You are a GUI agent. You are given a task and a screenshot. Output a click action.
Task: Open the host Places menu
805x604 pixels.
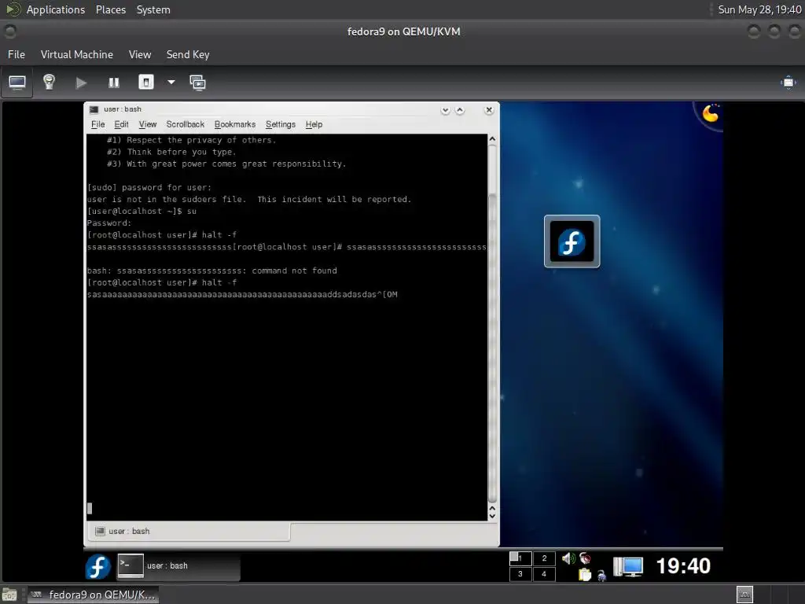tap(111, 9)
